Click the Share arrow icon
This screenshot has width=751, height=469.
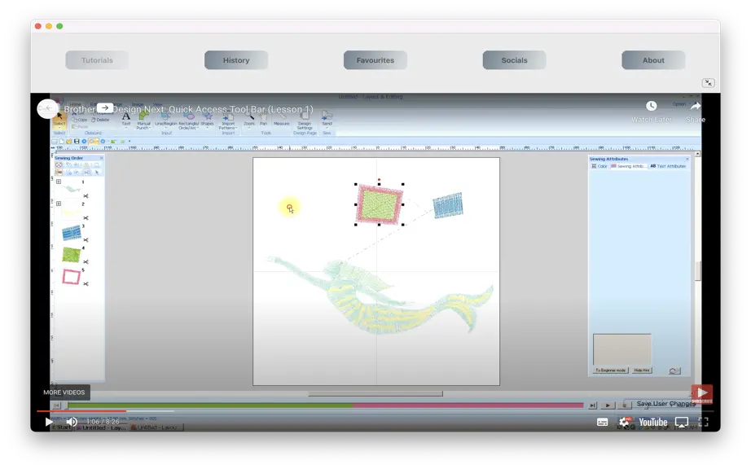[x=696, y=106]
